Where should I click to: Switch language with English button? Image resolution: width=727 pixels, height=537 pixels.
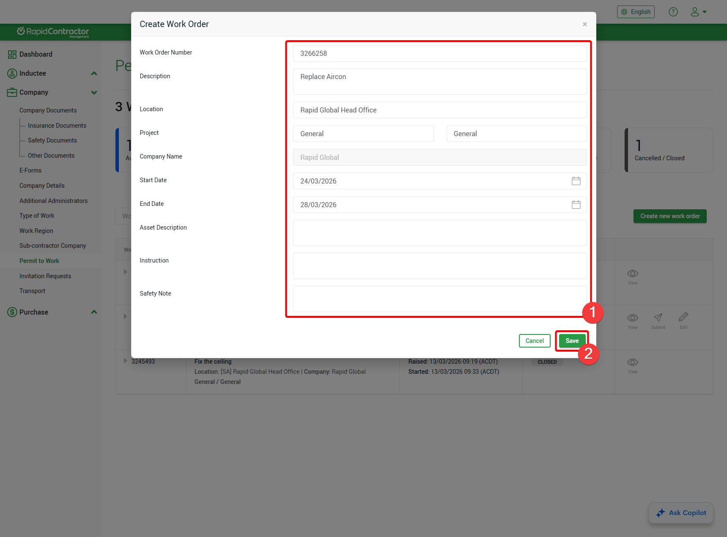coord(635,12)
